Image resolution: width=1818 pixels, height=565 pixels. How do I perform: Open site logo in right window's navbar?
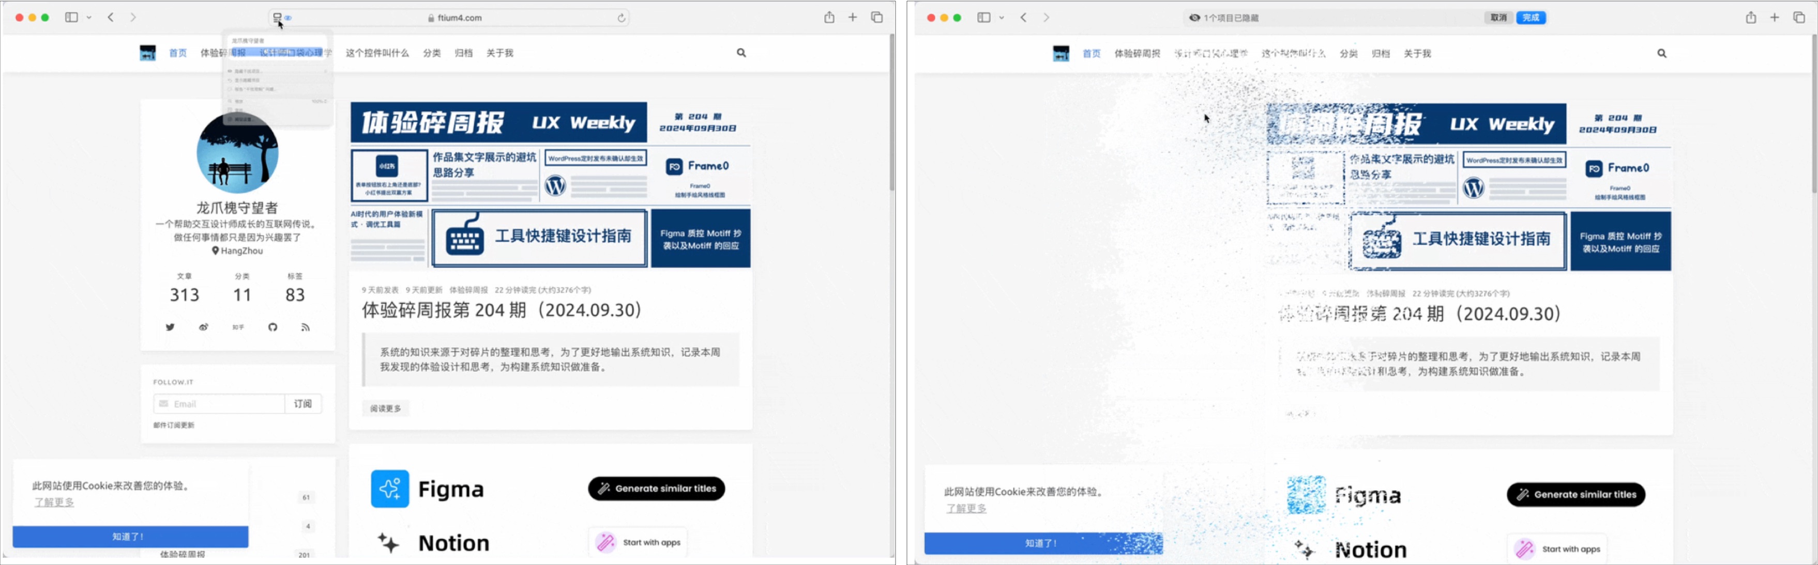pyautogui.click(x=1060, y=54)
